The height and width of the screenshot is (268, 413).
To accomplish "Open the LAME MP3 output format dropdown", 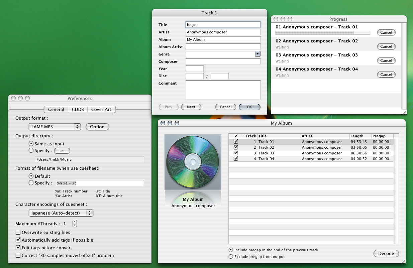I will click(55, 127).
